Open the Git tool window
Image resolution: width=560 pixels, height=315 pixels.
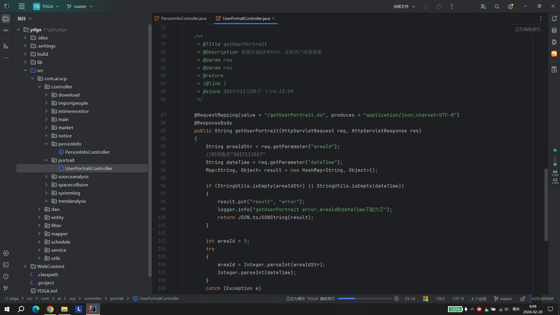pyautogui.click(x=6, y=288)
